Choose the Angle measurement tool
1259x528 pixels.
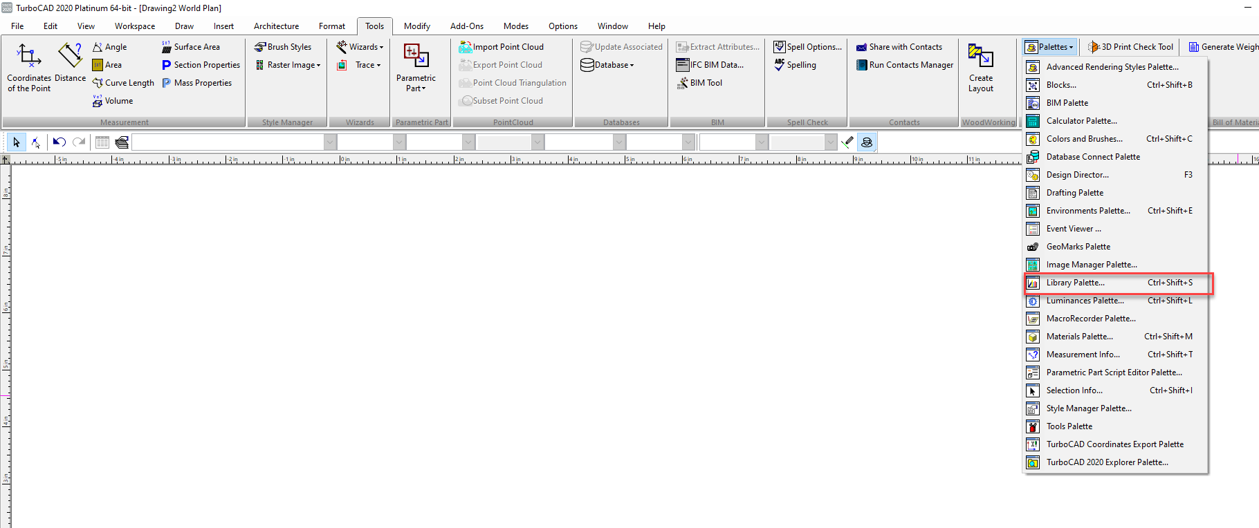tap(110, 47)
